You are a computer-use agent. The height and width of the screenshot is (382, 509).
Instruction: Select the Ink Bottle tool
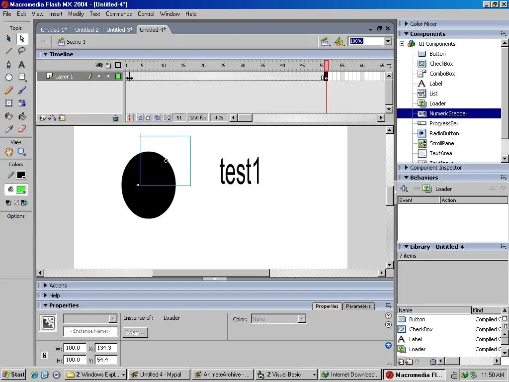pyautogui.click(x=9, y=116)
